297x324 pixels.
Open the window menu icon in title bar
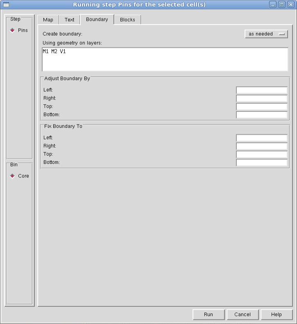coord(6,5)
